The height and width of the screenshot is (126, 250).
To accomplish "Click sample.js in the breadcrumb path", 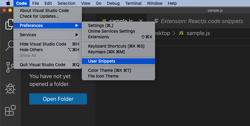I will [198, 33].
